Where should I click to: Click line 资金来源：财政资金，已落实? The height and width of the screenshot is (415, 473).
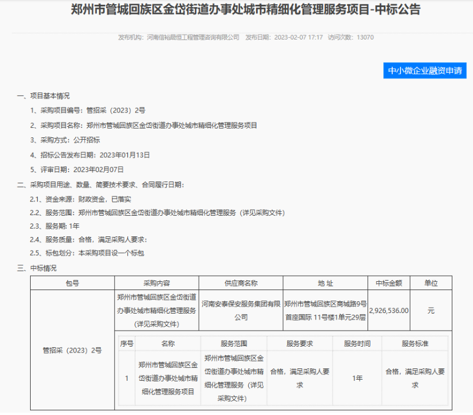pyautogui.click(x=81, y=199)
